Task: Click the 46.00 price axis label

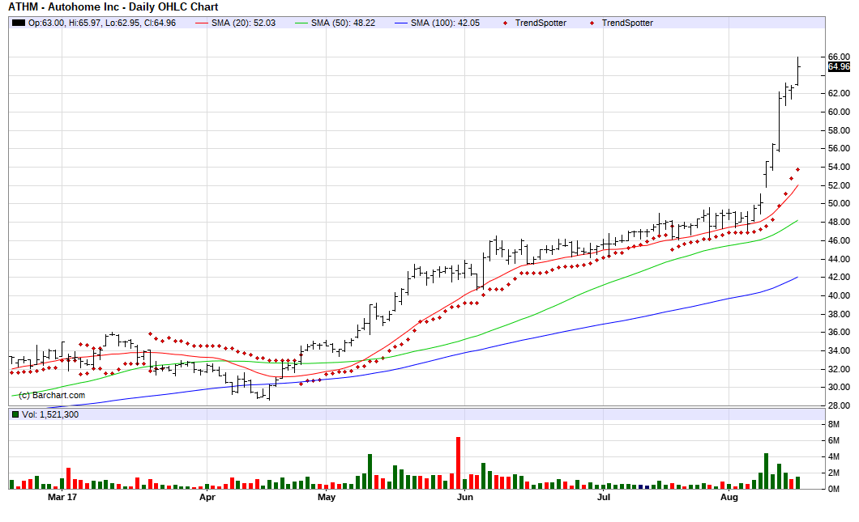Action: tap(839, 240)
